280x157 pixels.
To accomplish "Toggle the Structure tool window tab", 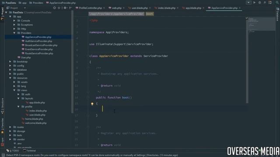I will tap(2, 106).
